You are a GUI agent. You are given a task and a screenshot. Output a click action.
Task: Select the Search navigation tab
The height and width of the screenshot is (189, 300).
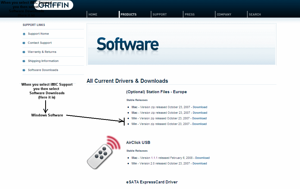(255, 14)
